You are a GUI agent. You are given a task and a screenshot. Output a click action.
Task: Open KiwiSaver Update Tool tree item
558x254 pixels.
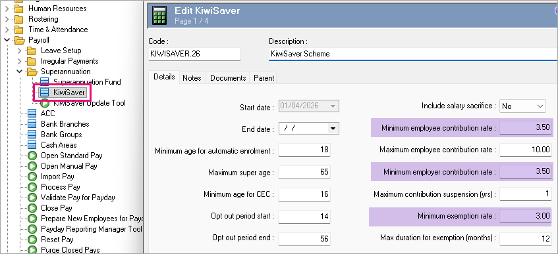pyautogui.click(x=90, y=103)
